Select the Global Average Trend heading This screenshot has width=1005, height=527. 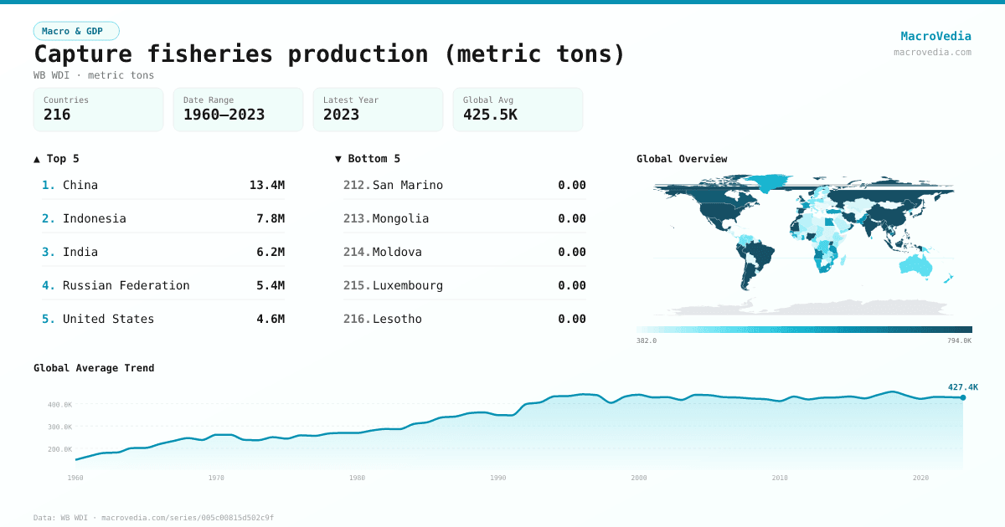(x=94, y=367)
